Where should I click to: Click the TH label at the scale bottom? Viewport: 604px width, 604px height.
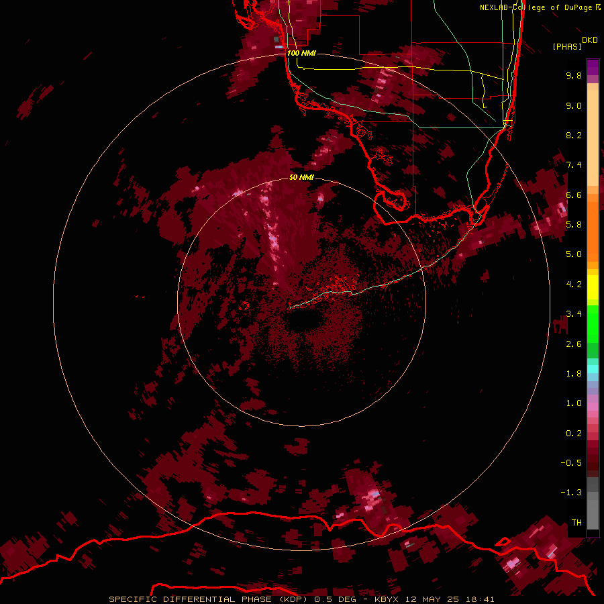point(576,523)
